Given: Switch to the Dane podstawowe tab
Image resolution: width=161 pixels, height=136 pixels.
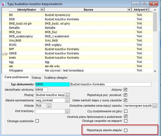Looking at the screenshot, I should 16,77.
